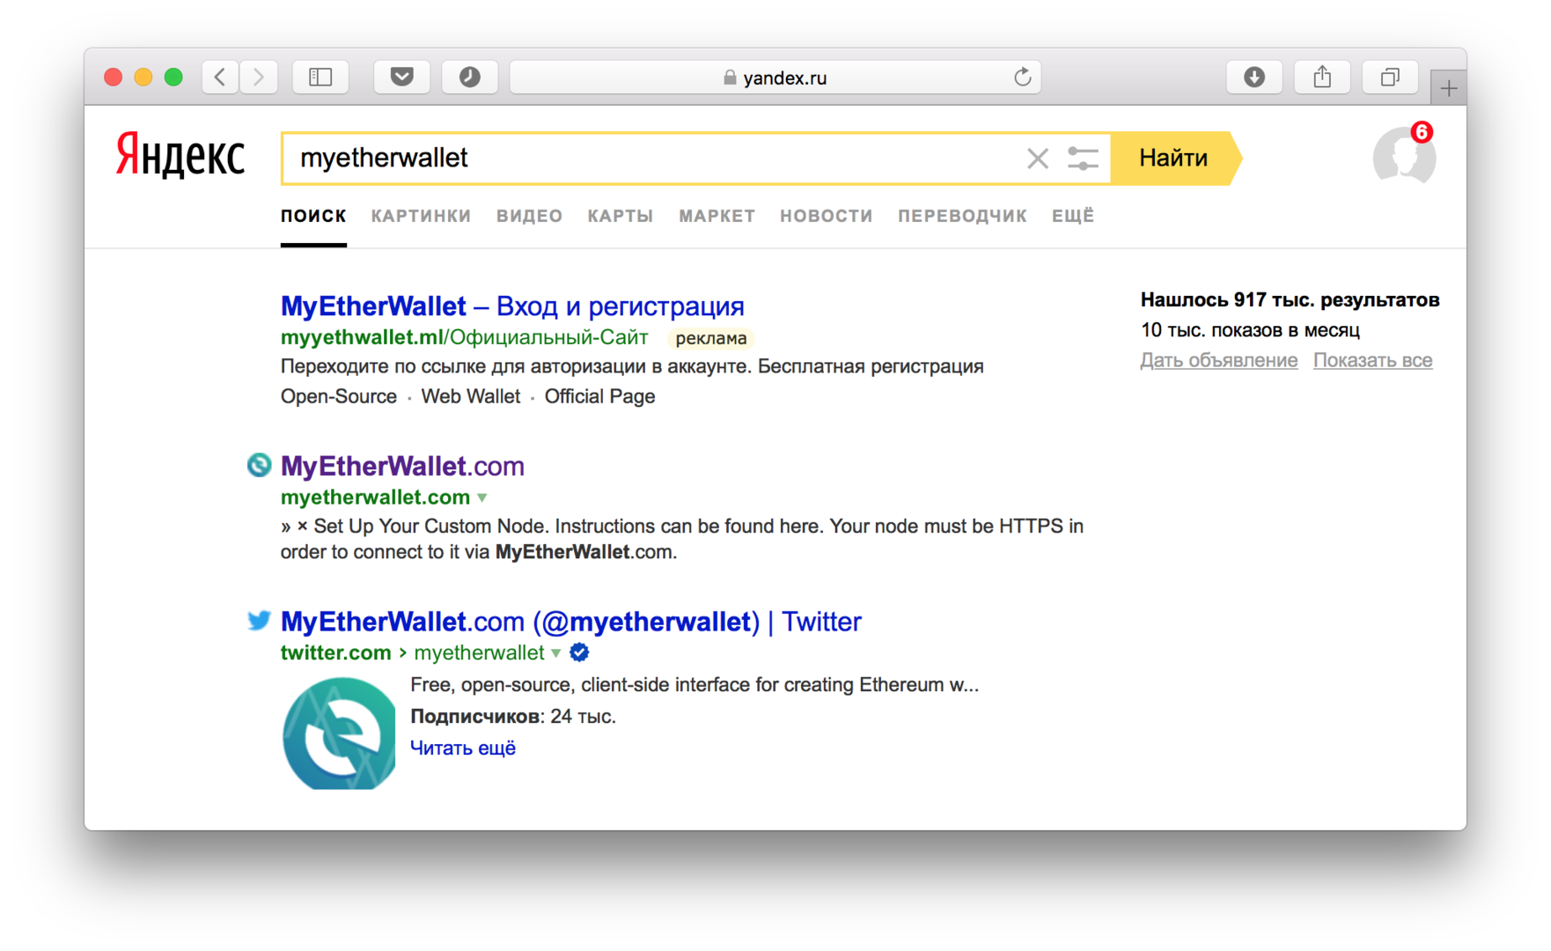
Task: Open the Маркет tab
Action: (x=717, y=216)
